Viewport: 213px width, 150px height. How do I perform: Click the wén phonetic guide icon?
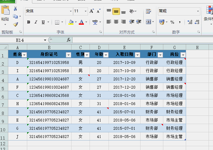pyautogui.click(x=95, y=22)
